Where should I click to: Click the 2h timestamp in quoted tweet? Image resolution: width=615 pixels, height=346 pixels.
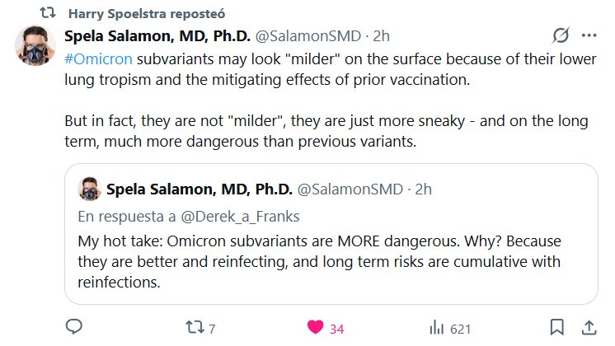423,189
